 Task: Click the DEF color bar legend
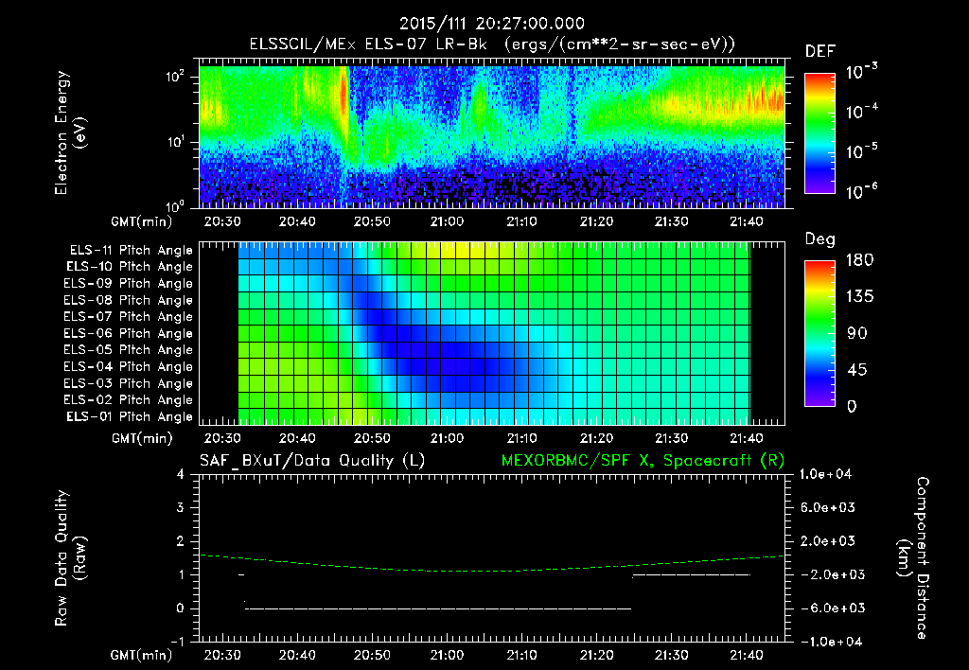819,133
